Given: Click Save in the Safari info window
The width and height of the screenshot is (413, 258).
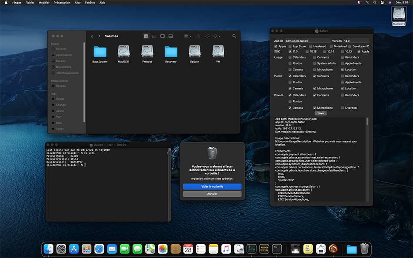Looking at the screenshot, I should (320, 113).
